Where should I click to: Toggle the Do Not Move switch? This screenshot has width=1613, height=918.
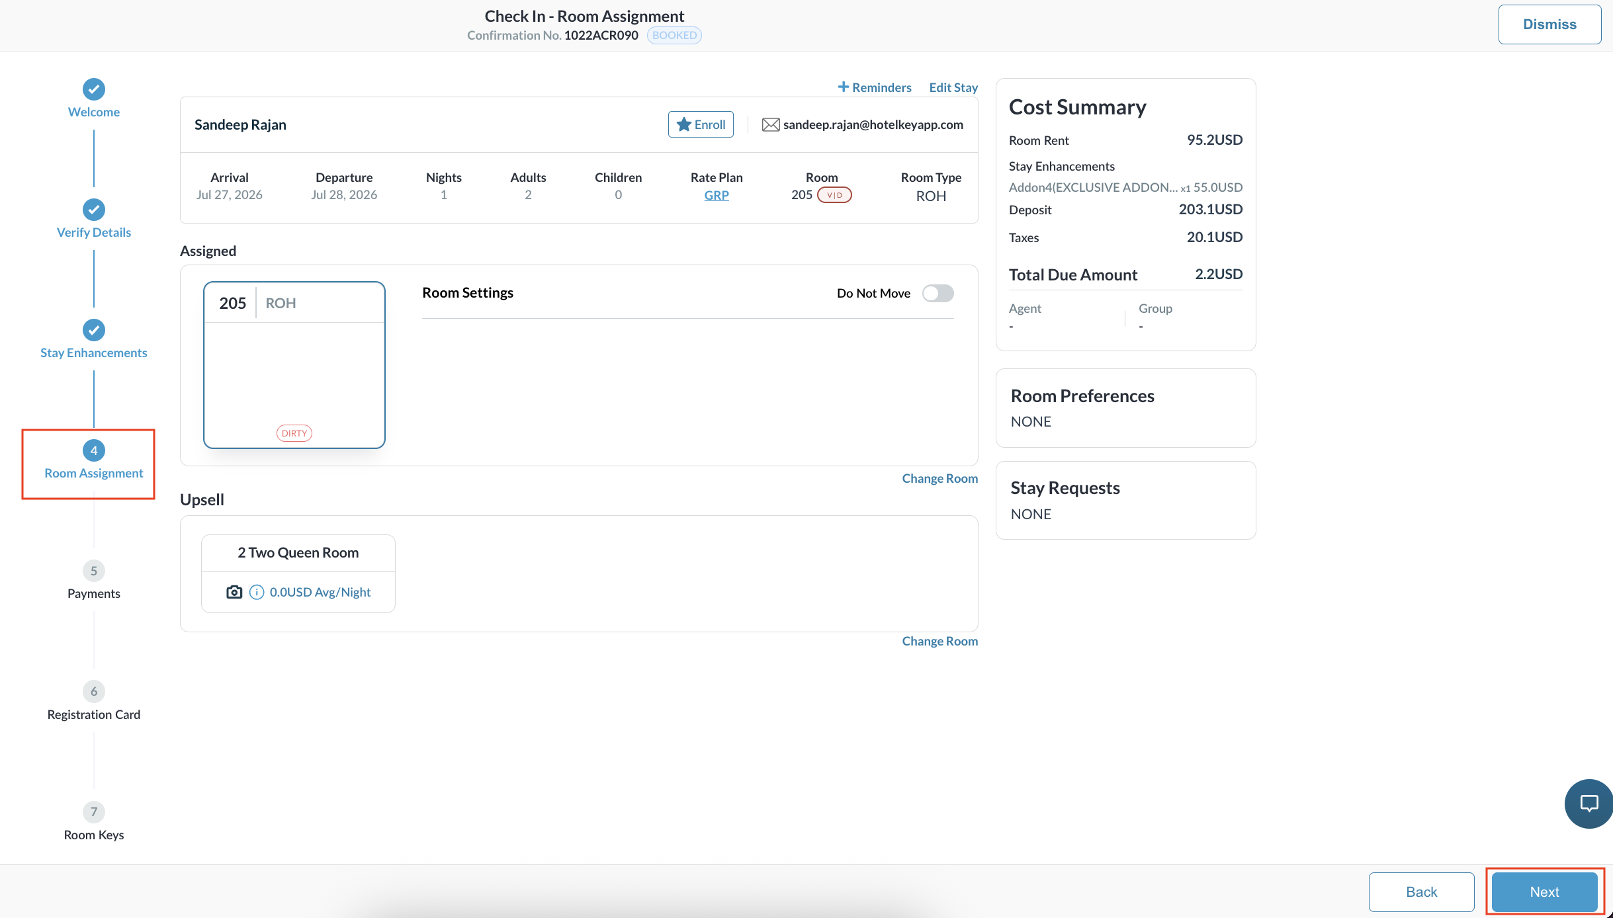click(938, 293)
